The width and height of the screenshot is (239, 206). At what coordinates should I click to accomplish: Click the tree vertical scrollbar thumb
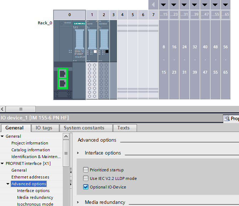click(66, 153)
